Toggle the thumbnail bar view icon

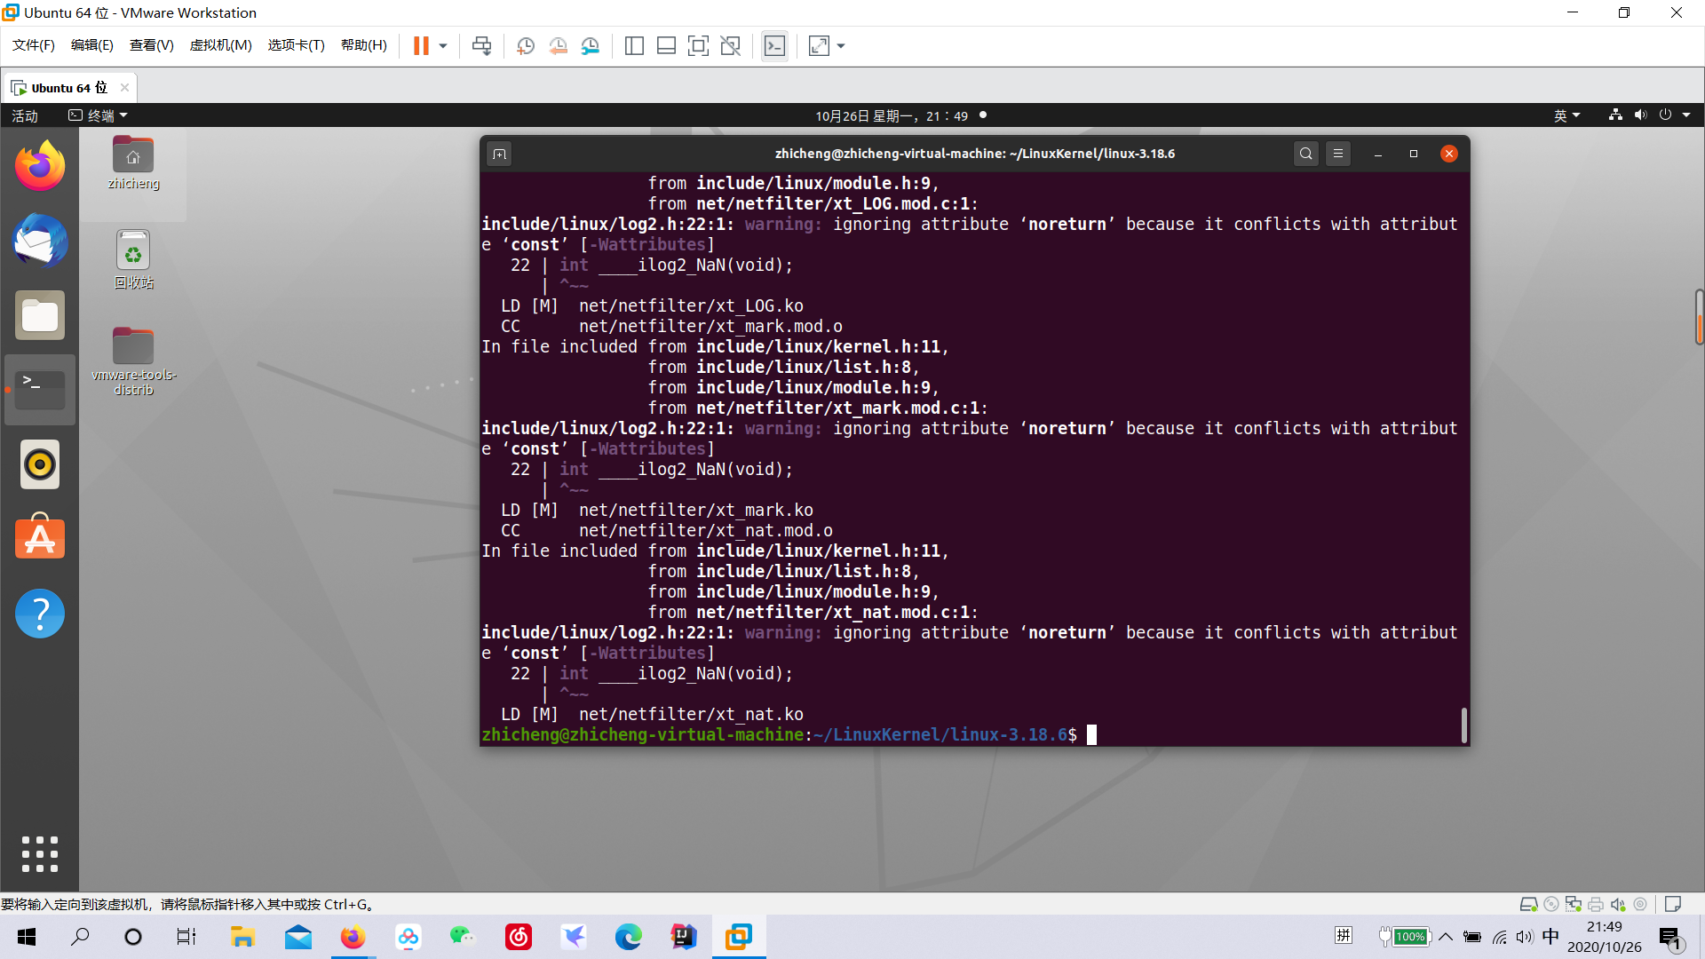tap(666, 45)
